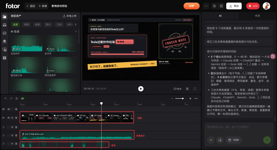Open version history clock icon
Viewport: 277px width, 150px height.
tap(214, 6)
